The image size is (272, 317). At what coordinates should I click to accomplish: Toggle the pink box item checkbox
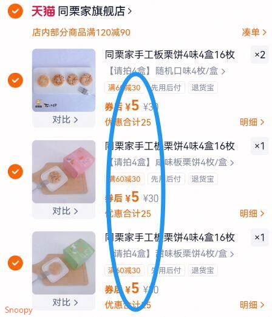click(15, 171)
